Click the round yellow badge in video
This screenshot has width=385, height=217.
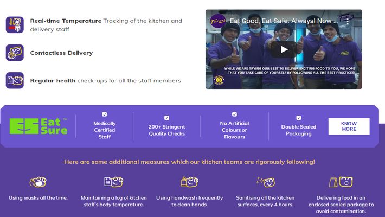[x=219, y=80]
